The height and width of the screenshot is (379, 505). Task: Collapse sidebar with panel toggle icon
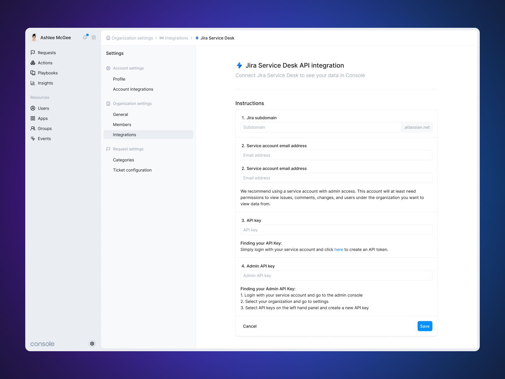click(94, 38)
